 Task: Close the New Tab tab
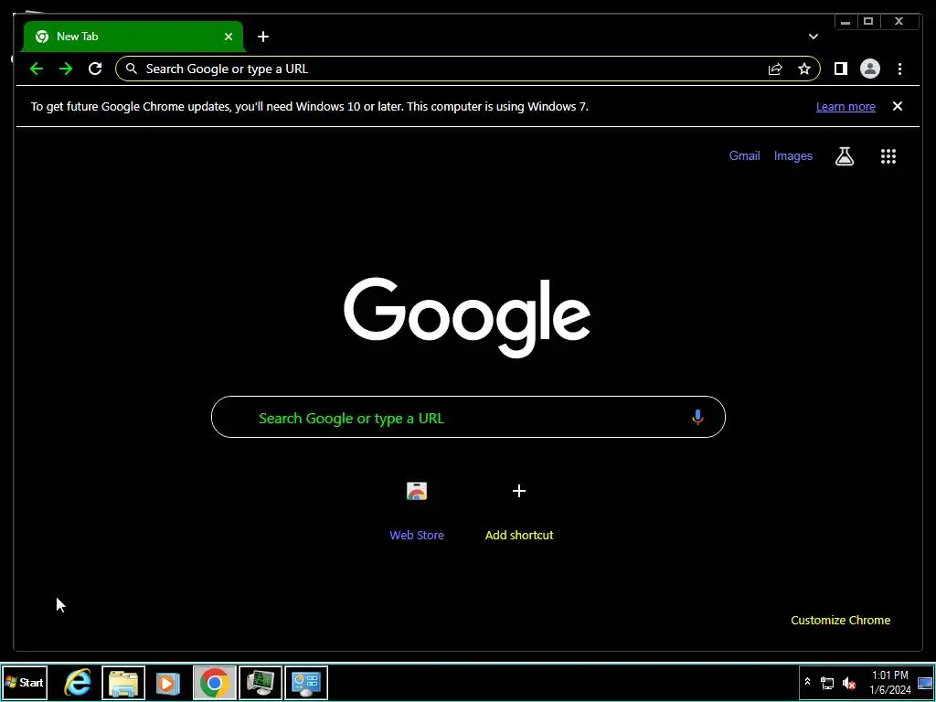tap(228, 37)
